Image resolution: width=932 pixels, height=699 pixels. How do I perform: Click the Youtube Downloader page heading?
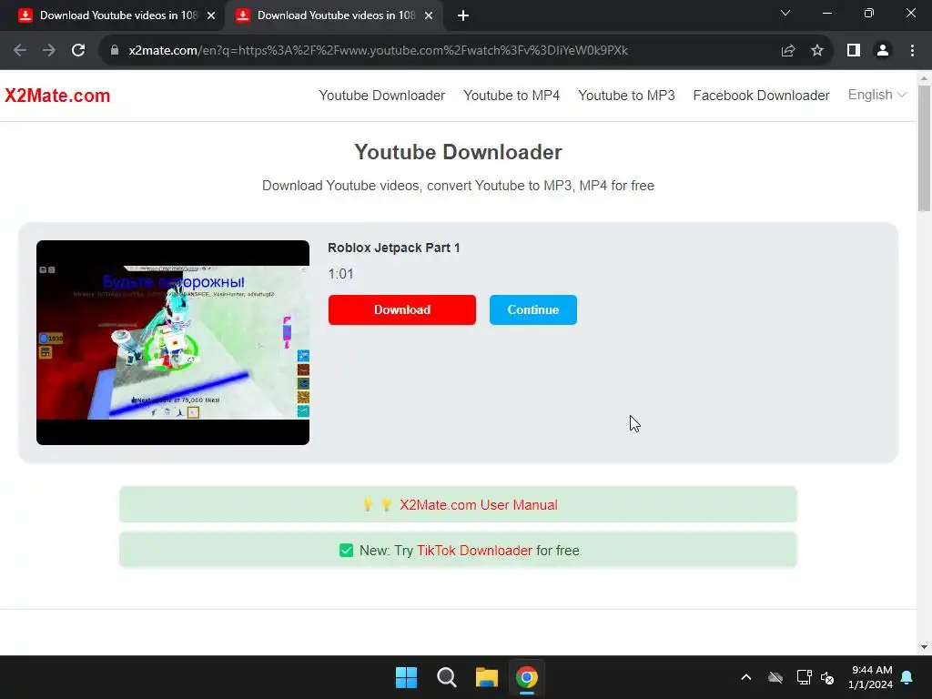[459, 152]
